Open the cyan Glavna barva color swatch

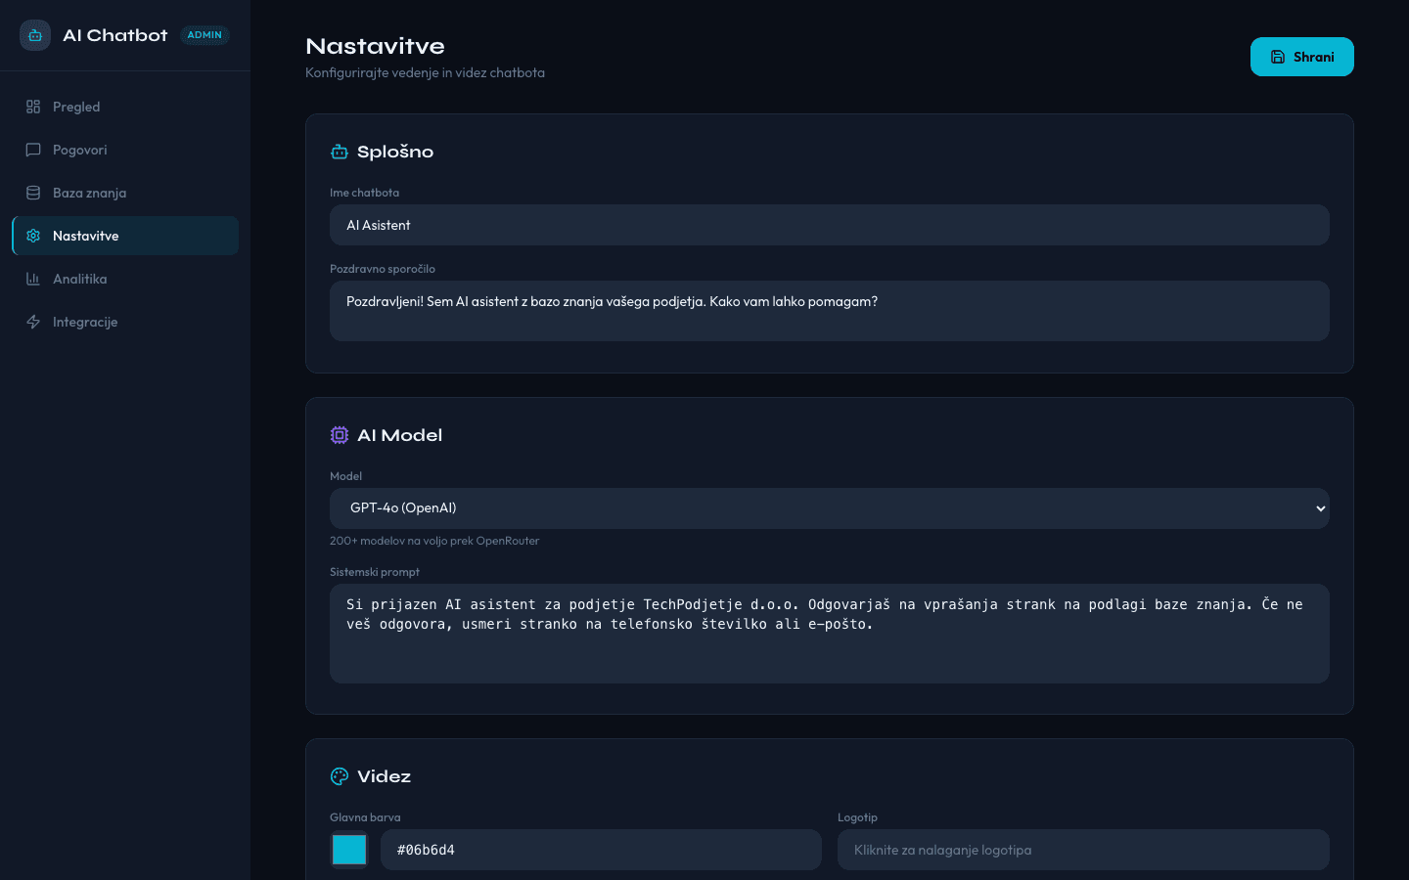pos(349,850)
